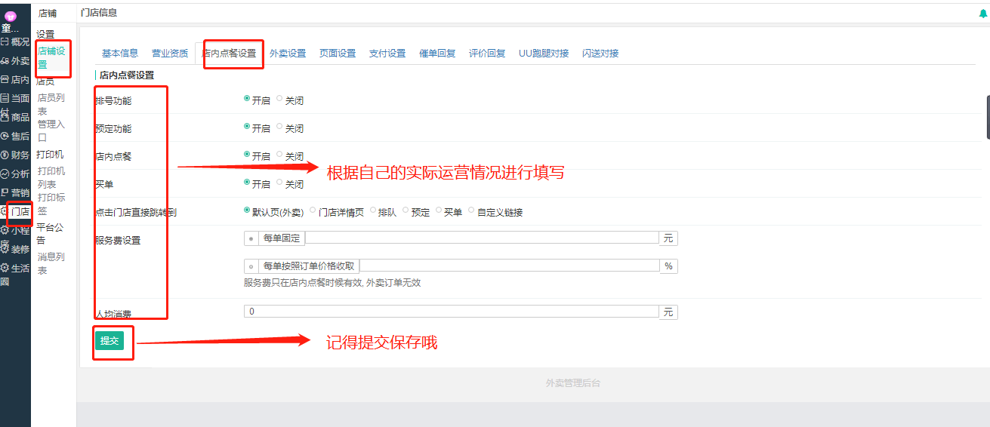Screen dimensions: 990x427
Task: Open the 装修 decoration sidebar item
Action: 15,249
